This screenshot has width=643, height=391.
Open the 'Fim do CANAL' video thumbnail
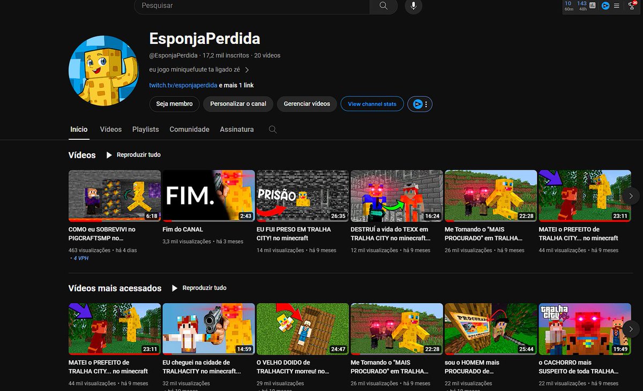coord(208,195)
